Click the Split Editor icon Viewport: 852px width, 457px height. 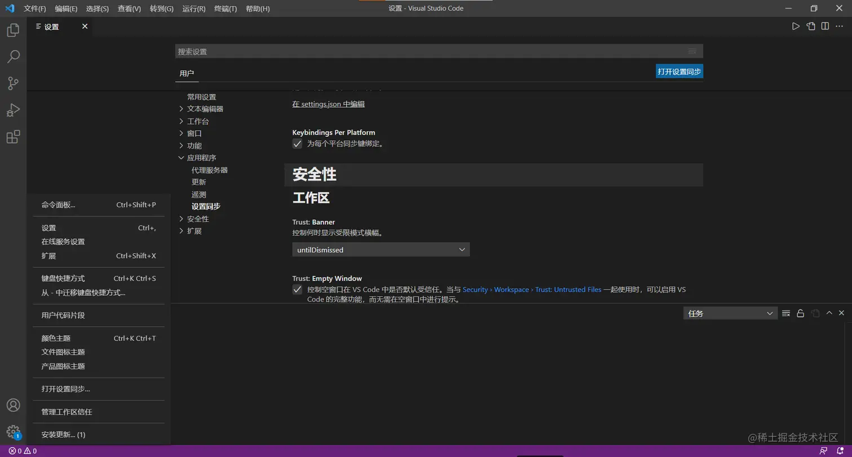(x=825, y=26)
